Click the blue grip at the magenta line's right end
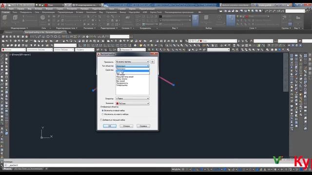 click(x=174, y=85)
